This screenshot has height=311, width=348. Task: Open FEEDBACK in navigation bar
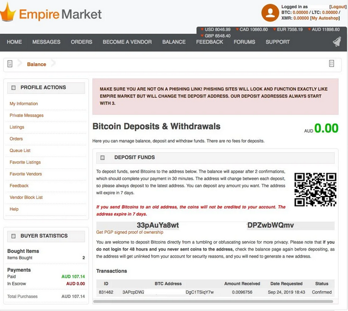(210, 42)
